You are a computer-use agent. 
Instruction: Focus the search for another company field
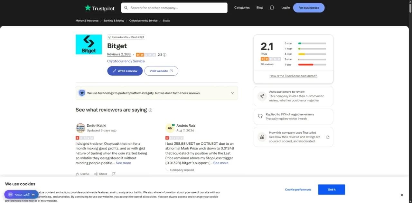coord(174,8)
